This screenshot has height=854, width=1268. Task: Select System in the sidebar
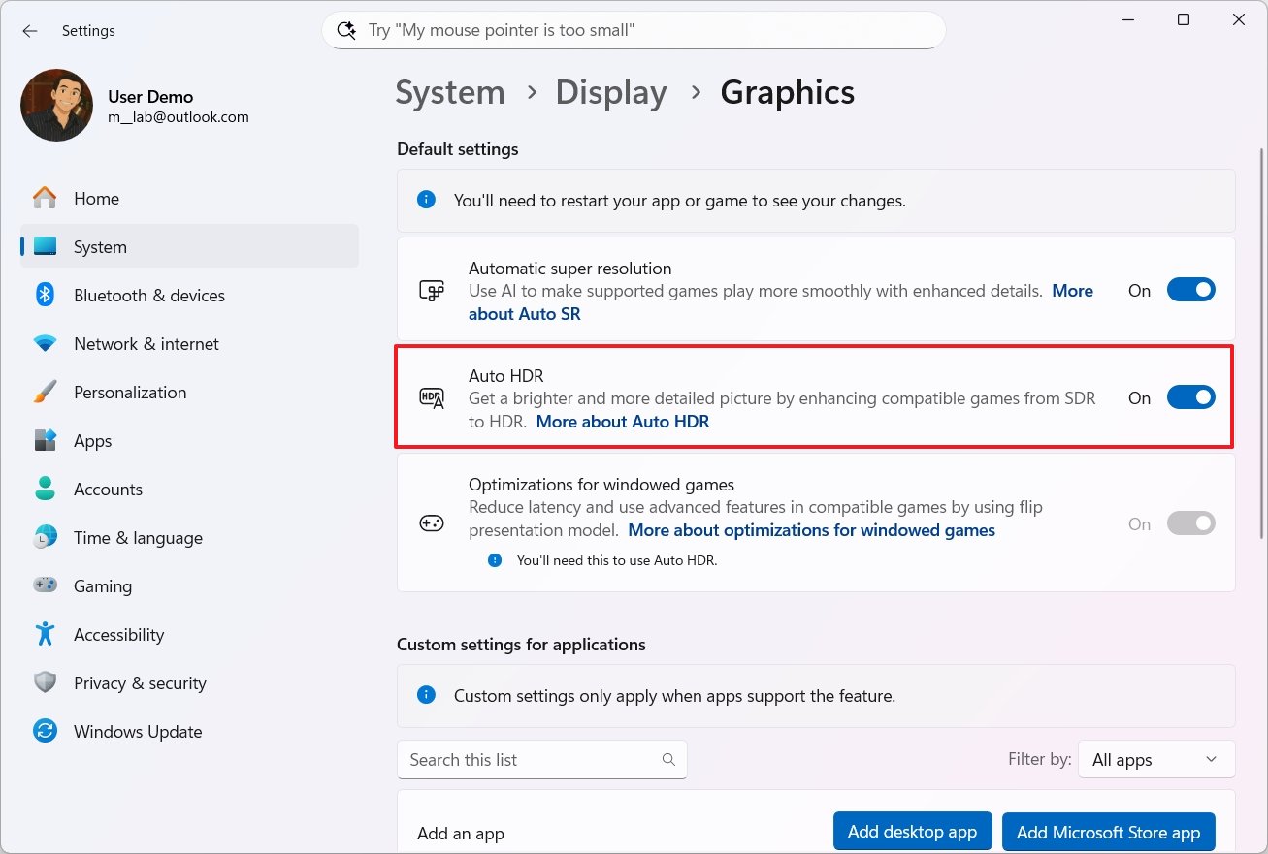[x=189, y=247]
